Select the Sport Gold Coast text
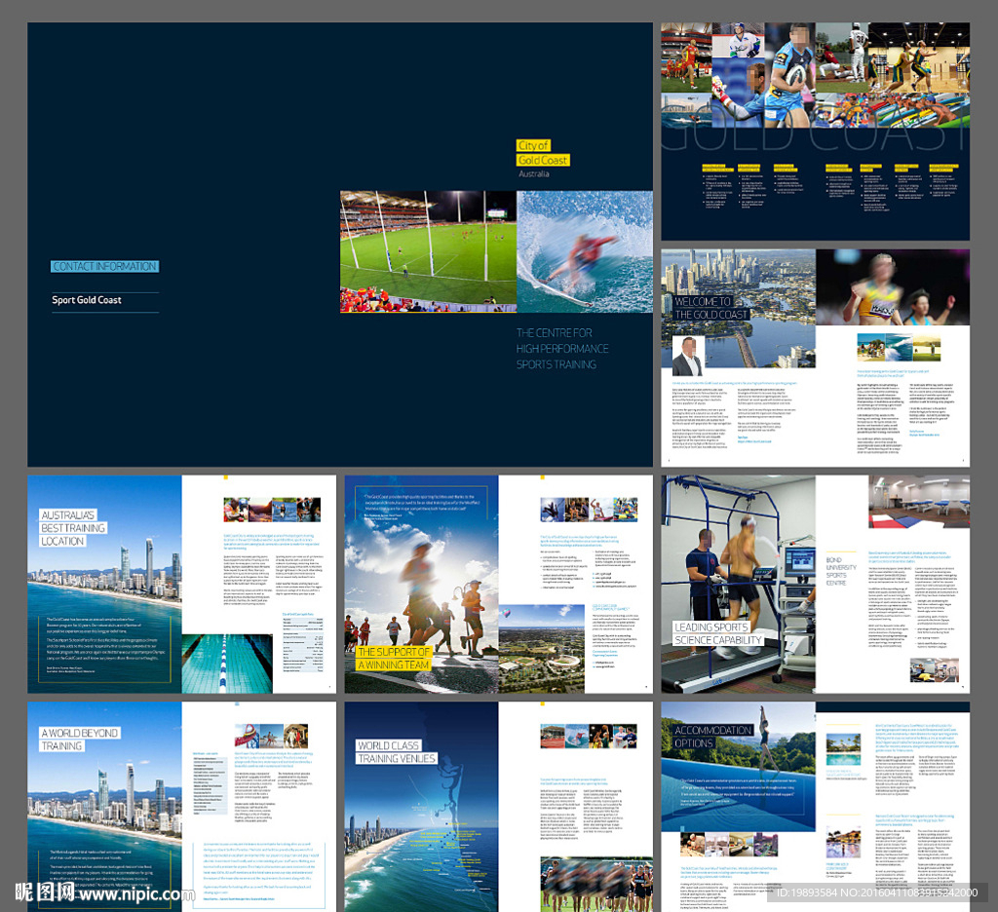The image size is (998, 912). pyautogui.click(x=87, y=300)
